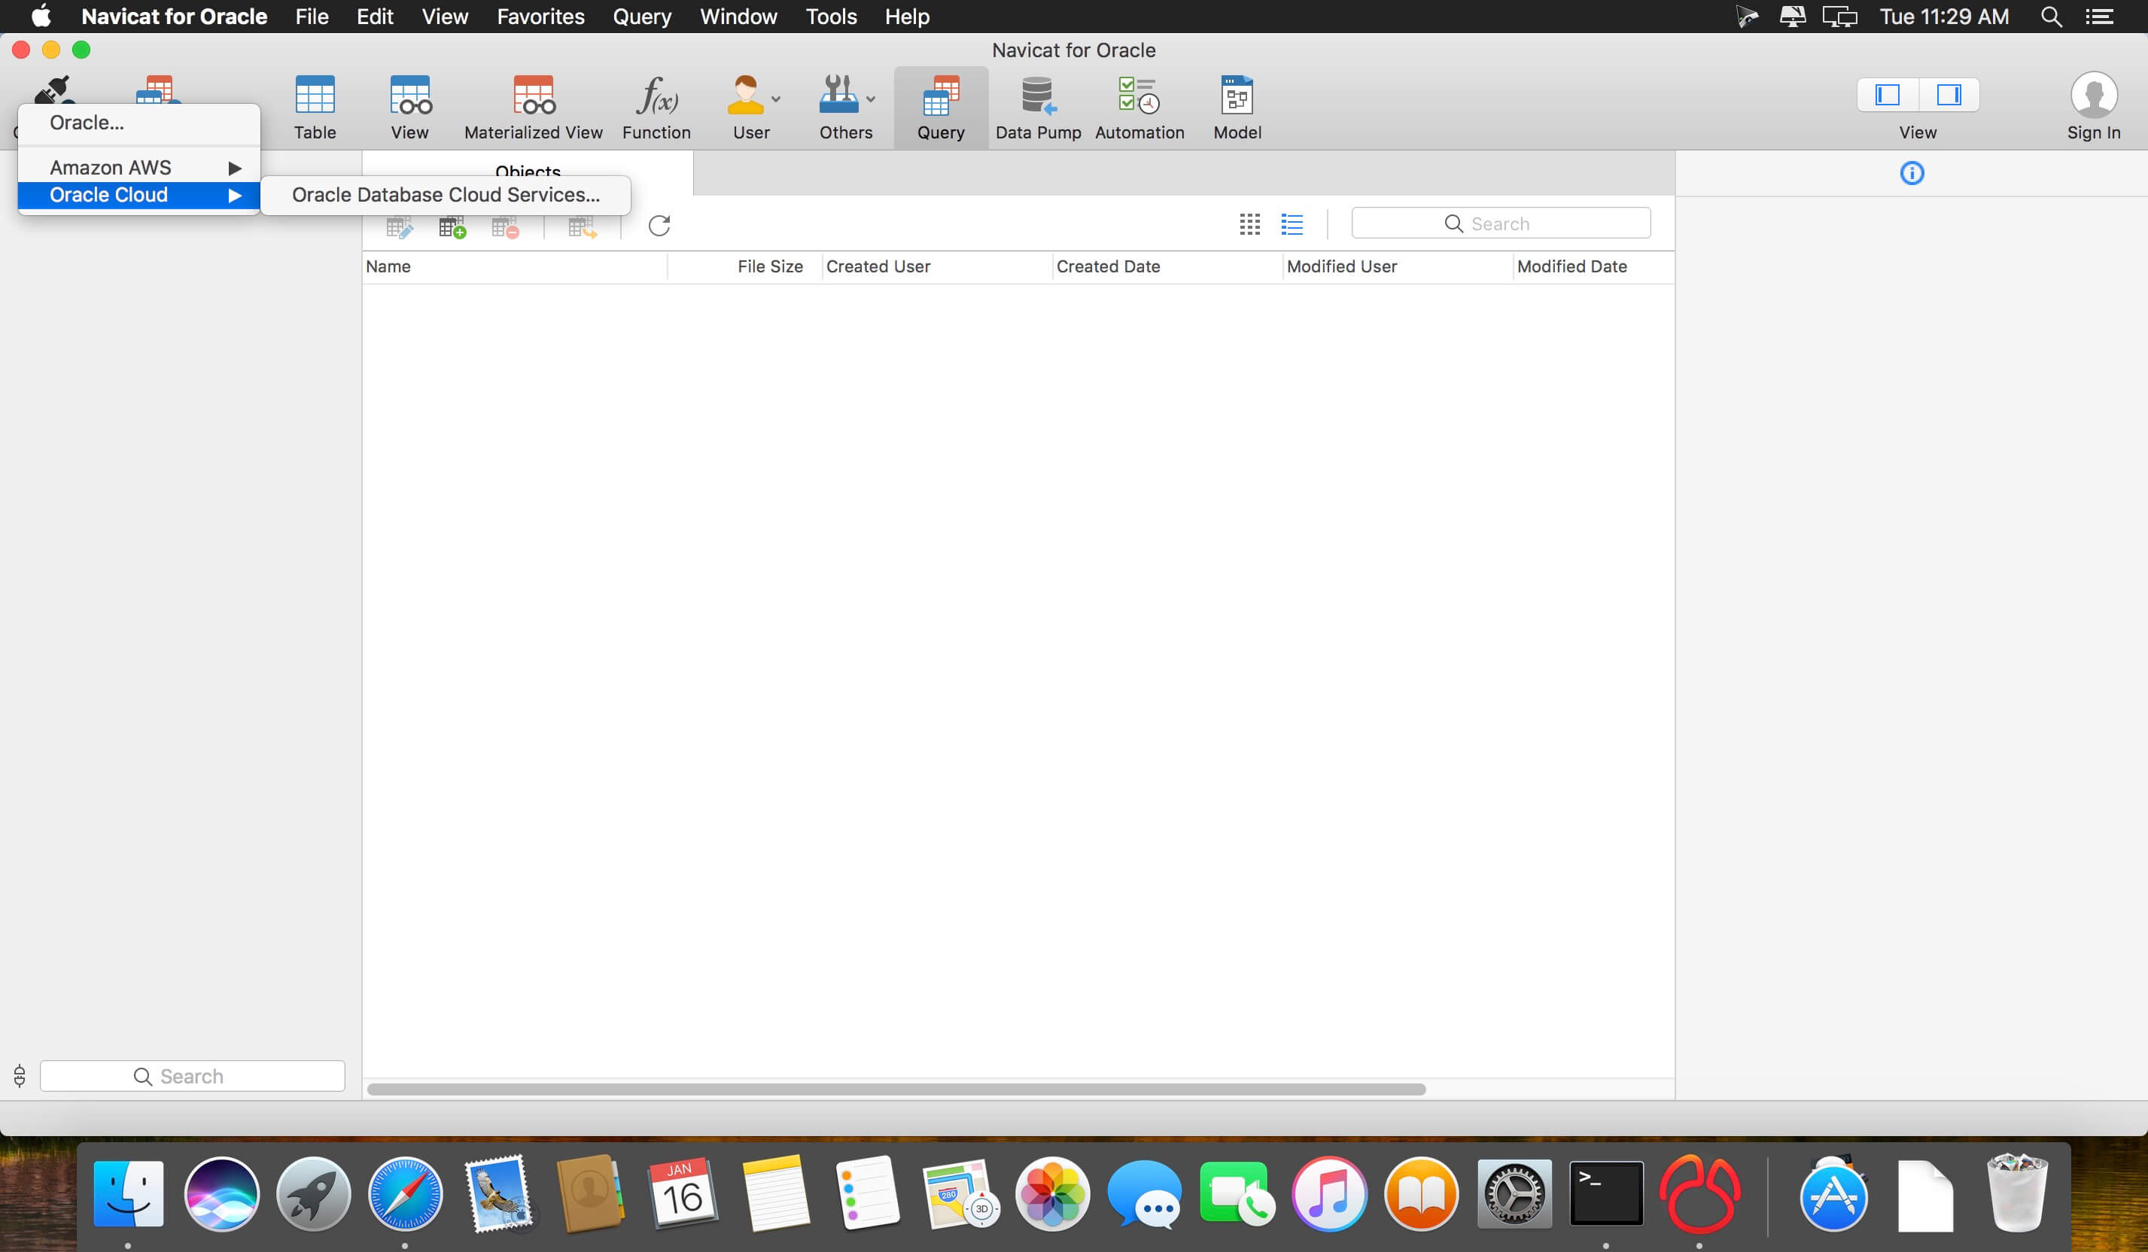
Task: Open the Navicat for Oracle application menu
Action: (x=174, y=17)
